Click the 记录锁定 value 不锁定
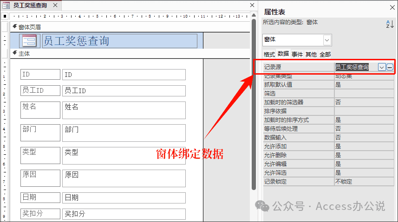Screen dimensions: 398x222 coord(364,182)
